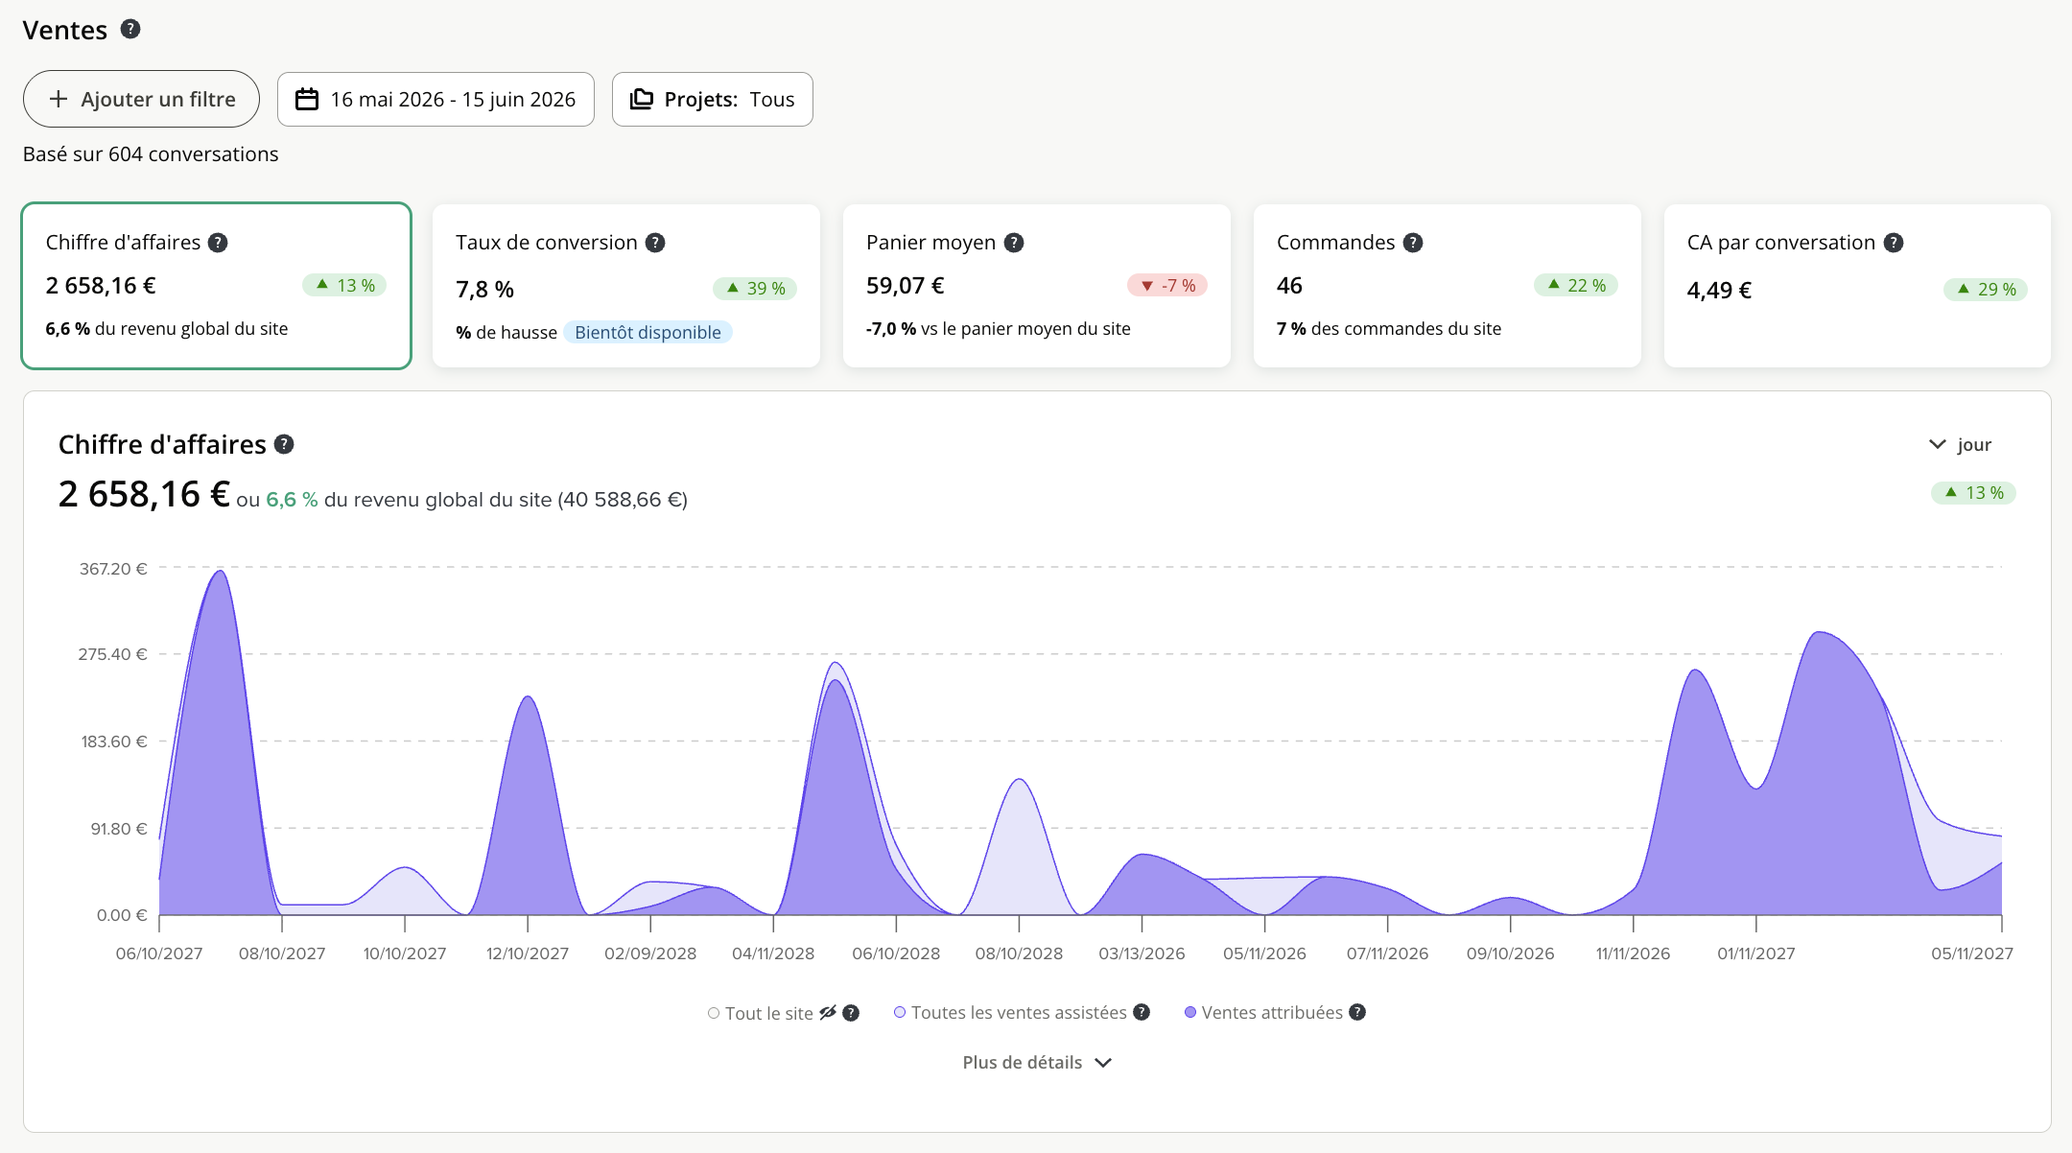Image resolution: width=2072 pixels, height=1153 pixels.
Task: Toggle Ventes attribuées legend series
Action: (x=1263, y=1013)
